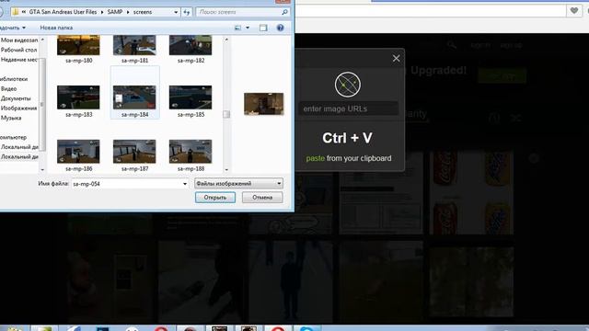Click SAMP in the address path
The width and height of the screenshot is (589, 331).
point(114,12)
